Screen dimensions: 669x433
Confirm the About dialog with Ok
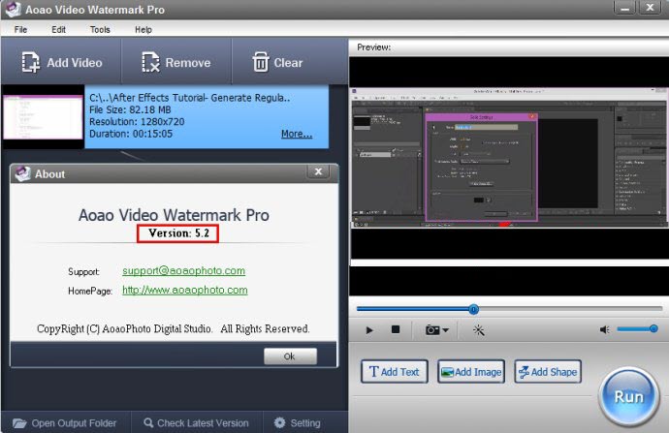tap(290, 356)
